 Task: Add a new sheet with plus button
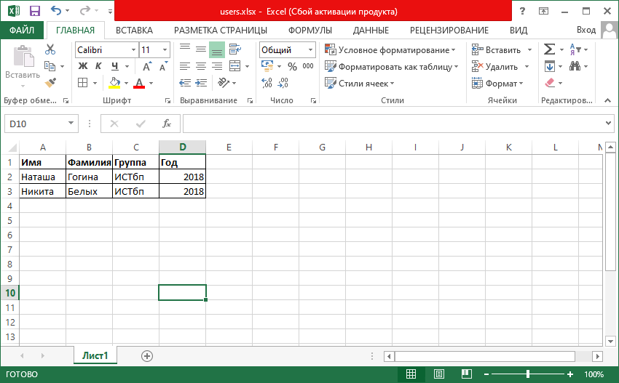pyautogui.click(x=147, y=355)
